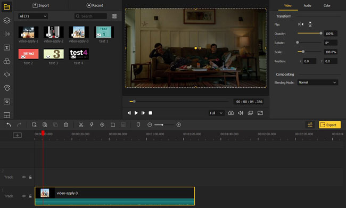The height and width of the screenshot is (208, 346).
Task: Click the Record button
Action: coord(95,5)
